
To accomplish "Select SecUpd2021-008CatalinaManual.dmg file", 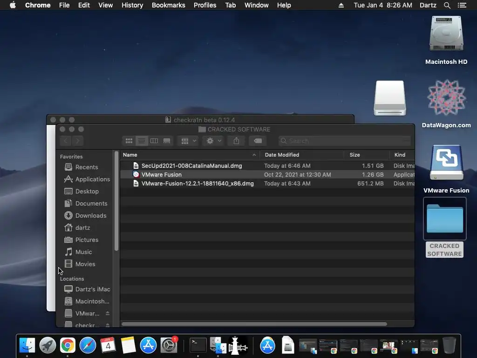I will point(267,165).
